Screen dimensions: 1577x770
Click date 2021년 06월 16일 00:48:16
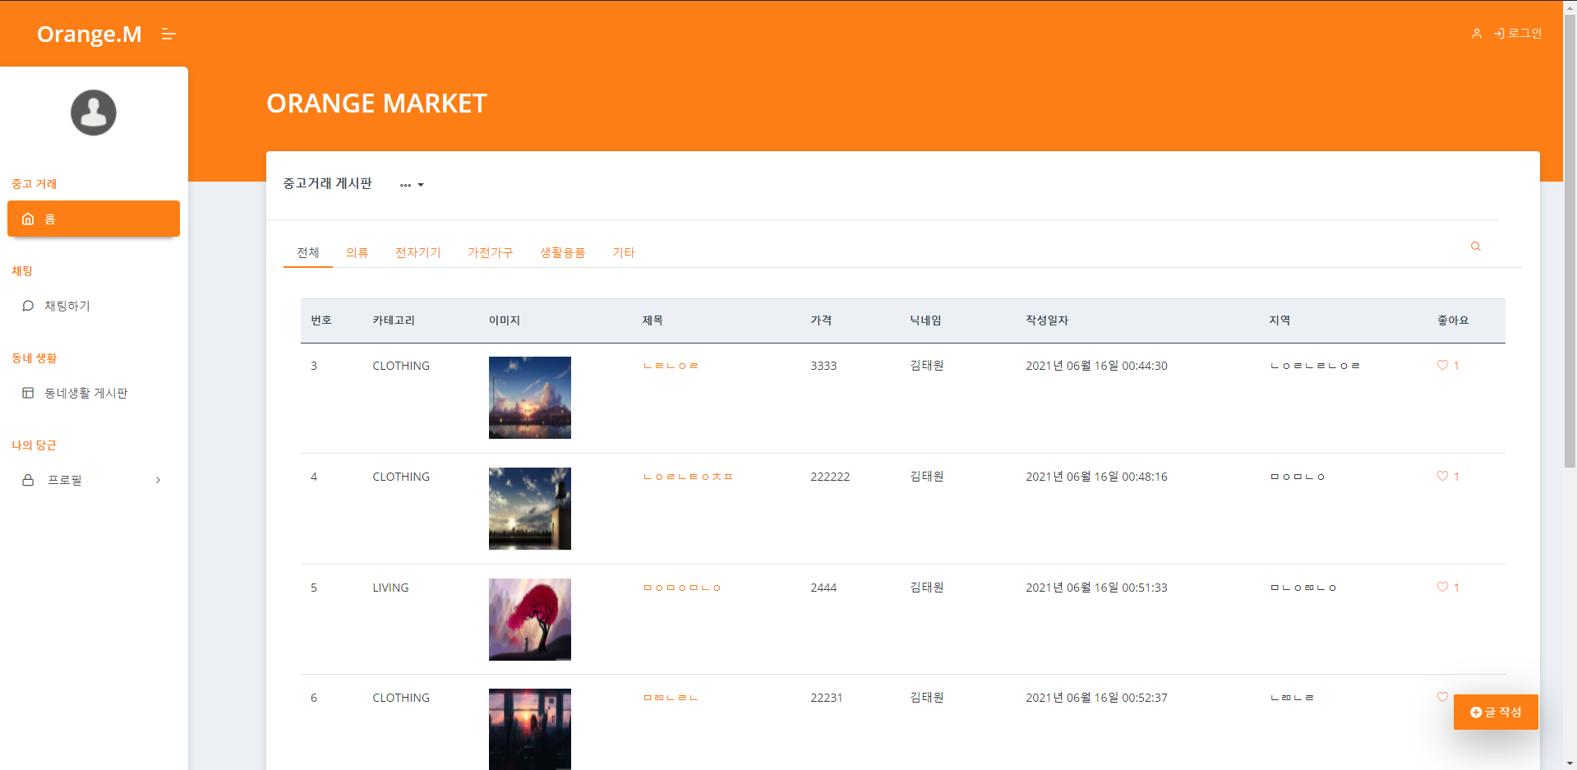click(x=1096, y=477)
